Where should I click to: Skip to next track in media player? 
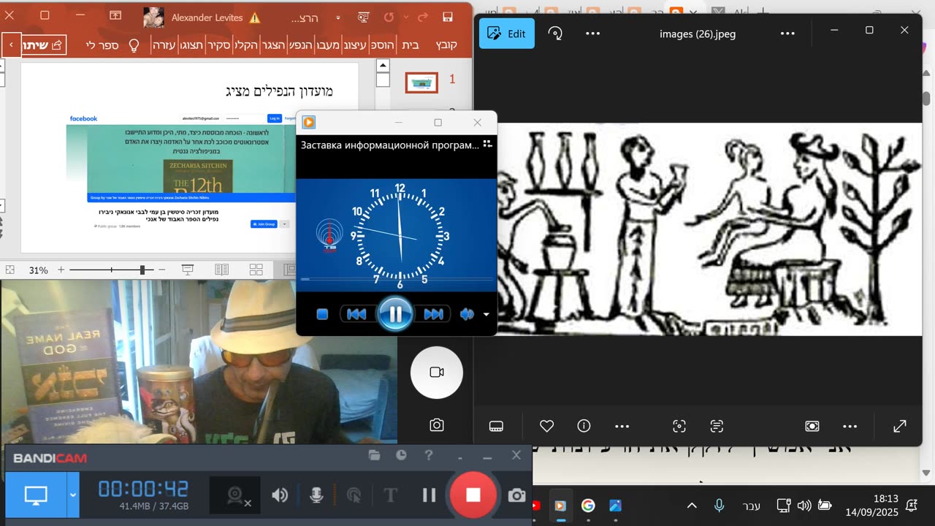pyautogui.click(x=434, y=314)
